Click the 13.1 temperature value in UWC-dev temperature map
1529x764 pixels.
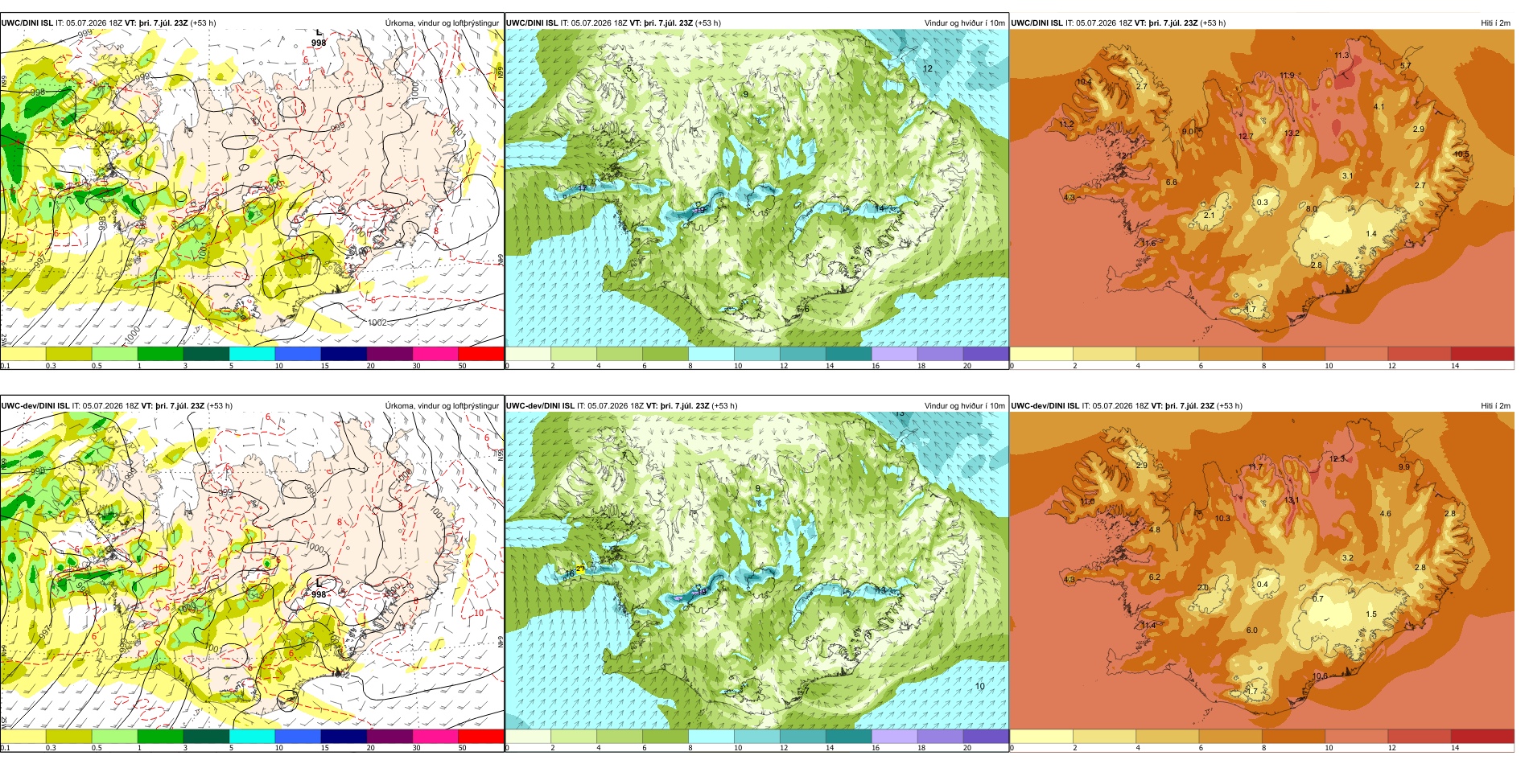point(1292,500)
